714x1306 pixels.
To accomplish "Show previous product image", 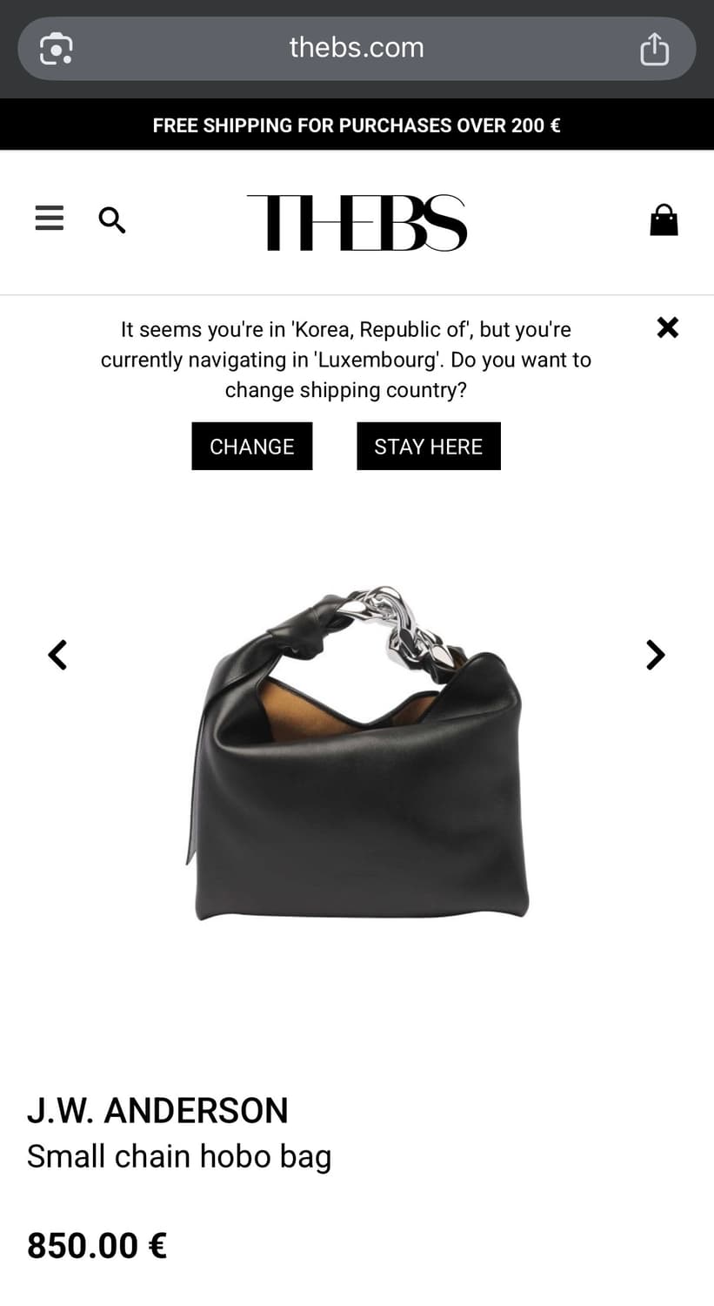I will [x=57, y=655].
